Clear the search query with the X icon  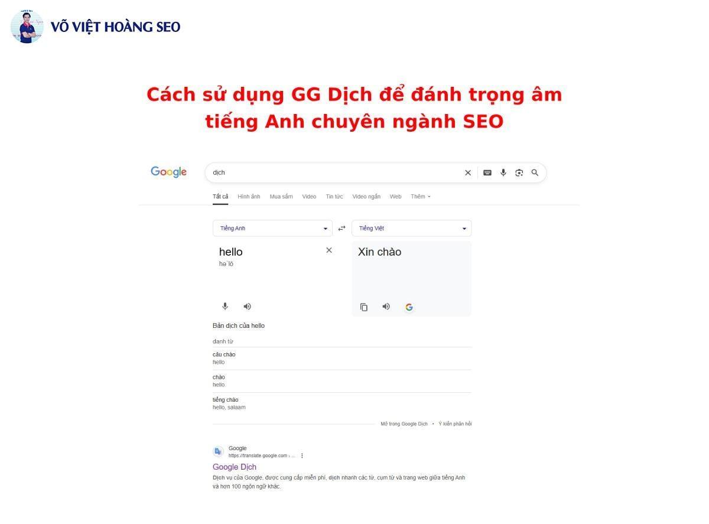(467, 173)
